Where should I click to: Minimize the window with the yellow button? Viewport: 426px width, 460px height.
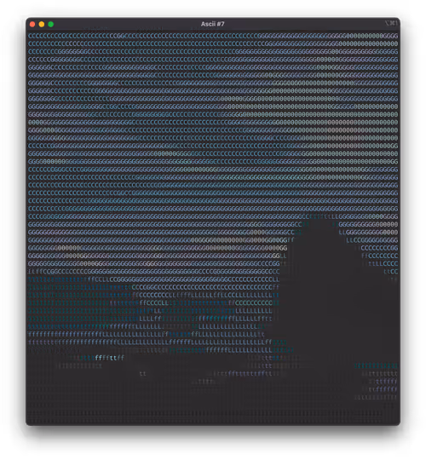[x=42, y=25]
